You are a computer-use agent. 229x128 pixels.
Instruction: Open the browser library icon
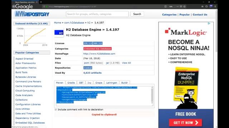[x=203, y=6]
